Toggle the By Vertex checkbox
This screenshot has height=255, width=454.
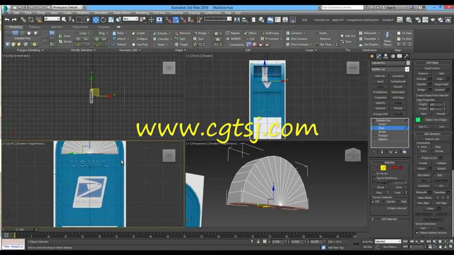374,173
